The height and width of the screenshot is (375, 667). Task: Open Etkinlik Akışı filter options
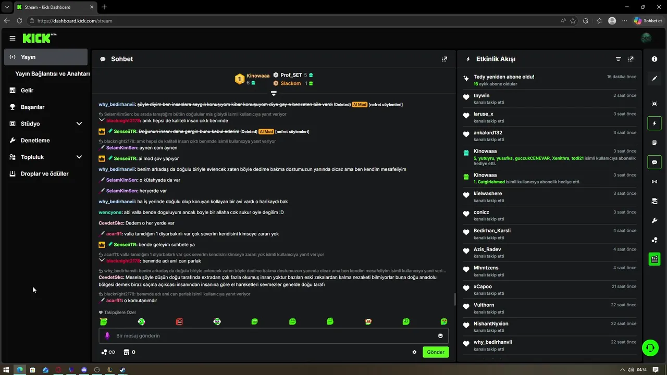point(619,59)
